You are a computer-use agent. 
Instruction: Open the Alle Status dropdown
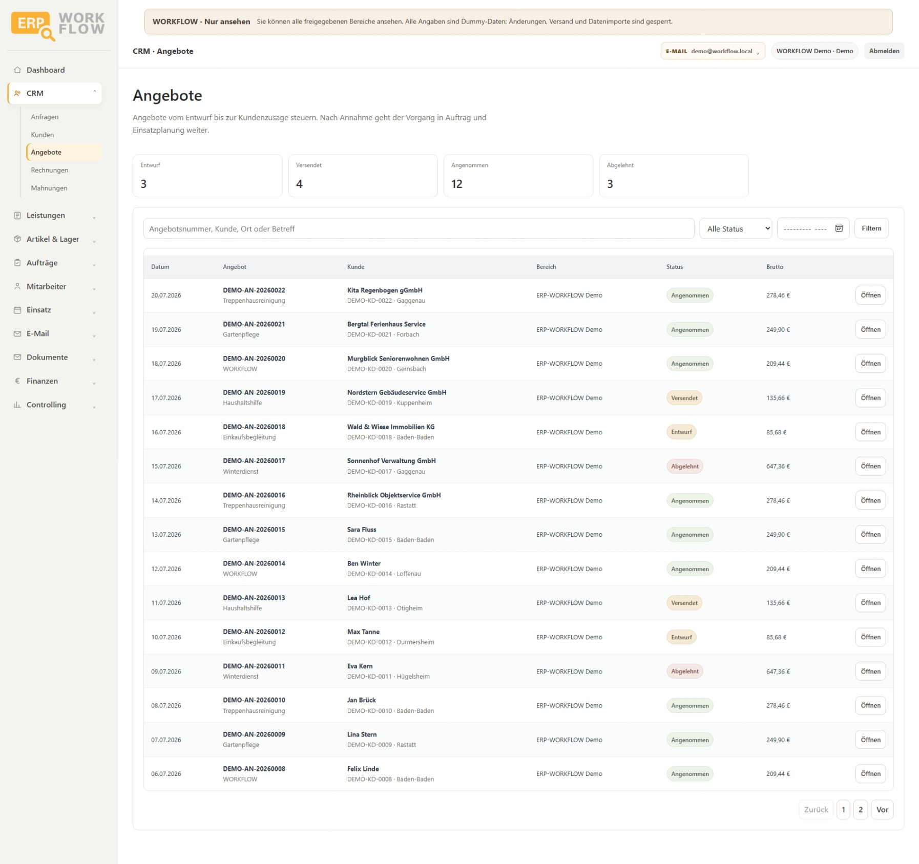[736, 228]
